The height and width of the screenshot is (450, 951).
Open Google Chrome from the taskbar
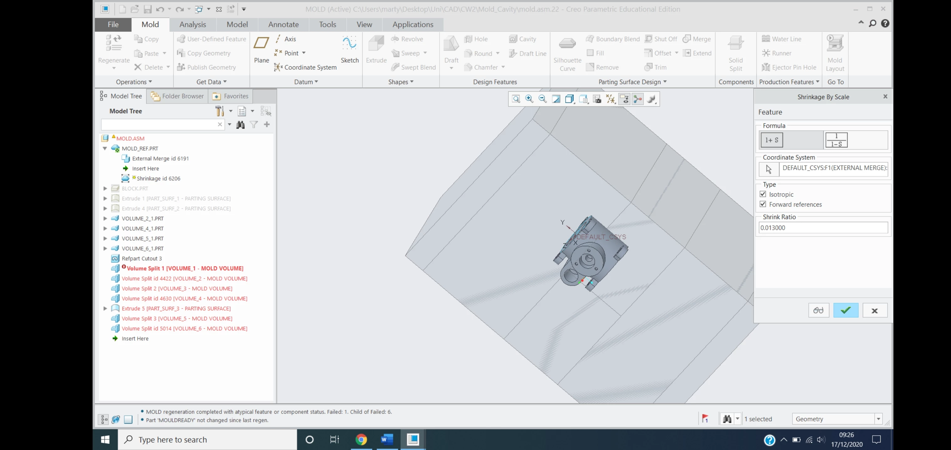(x=361, y=439)
